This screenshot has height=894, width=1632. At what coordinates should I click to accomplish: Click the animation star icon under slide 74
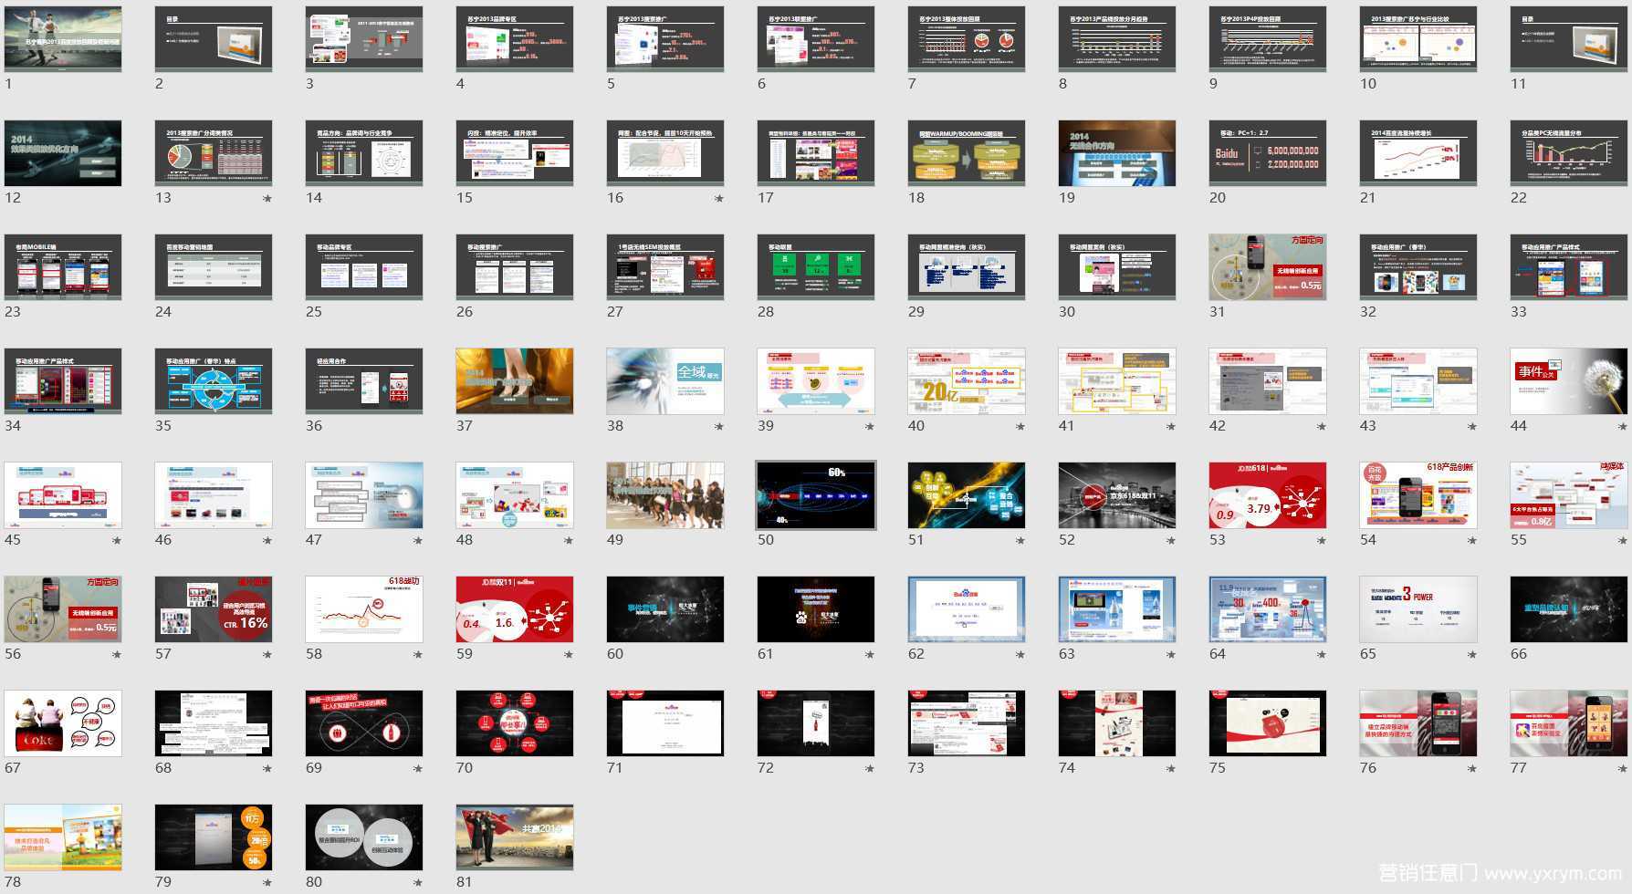pyautogui.click(x=1171, y=769)
